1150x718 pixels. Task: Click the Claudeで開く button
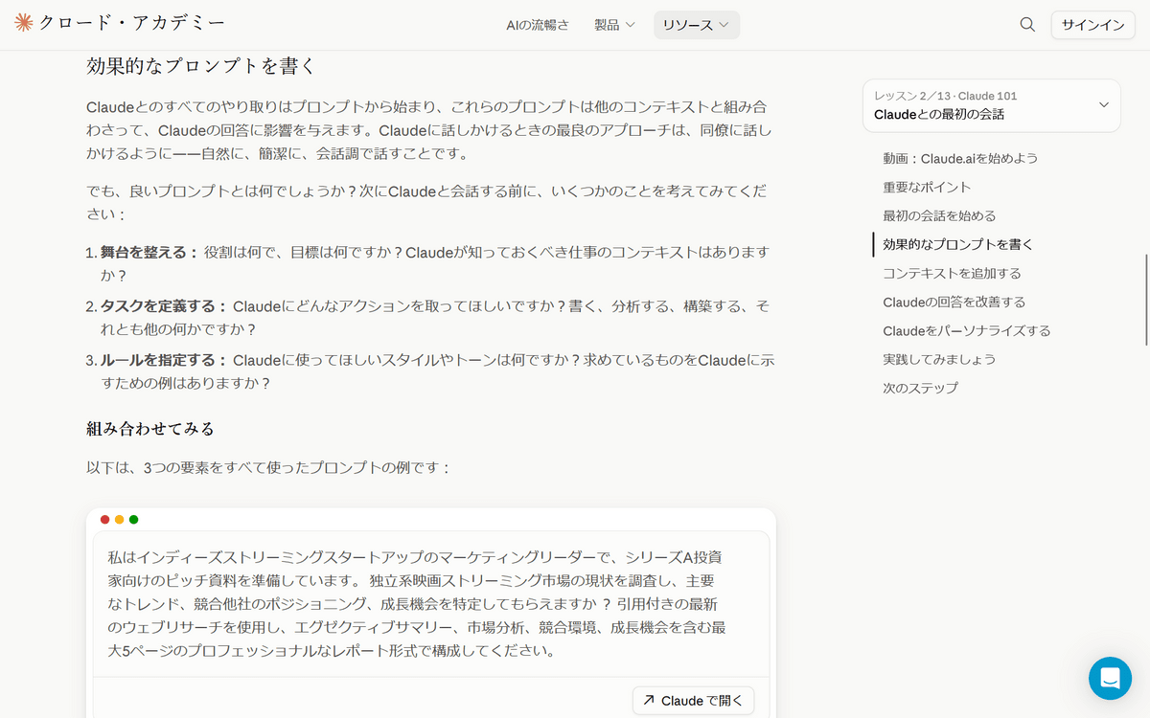(694, 701)
